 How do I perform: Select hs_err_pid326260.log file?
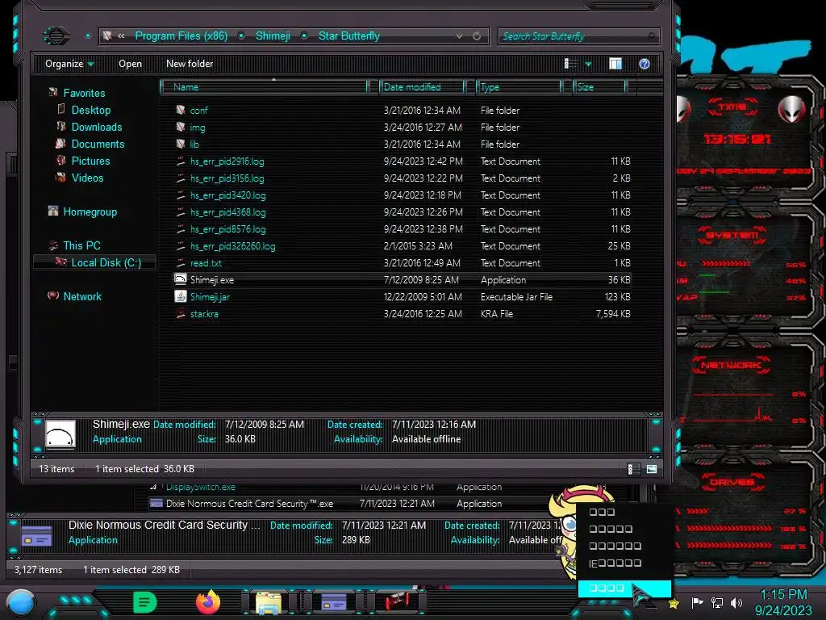click(233, 245)
